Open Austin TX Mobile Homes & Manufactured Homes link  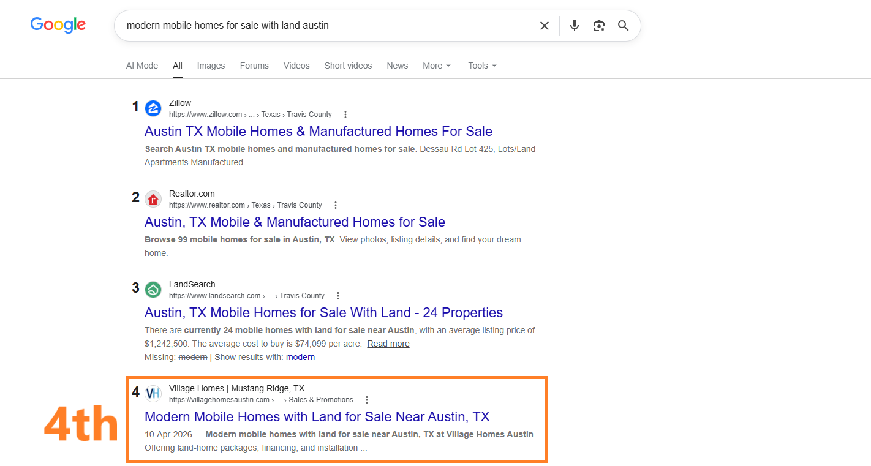click(x=319, y=131)
